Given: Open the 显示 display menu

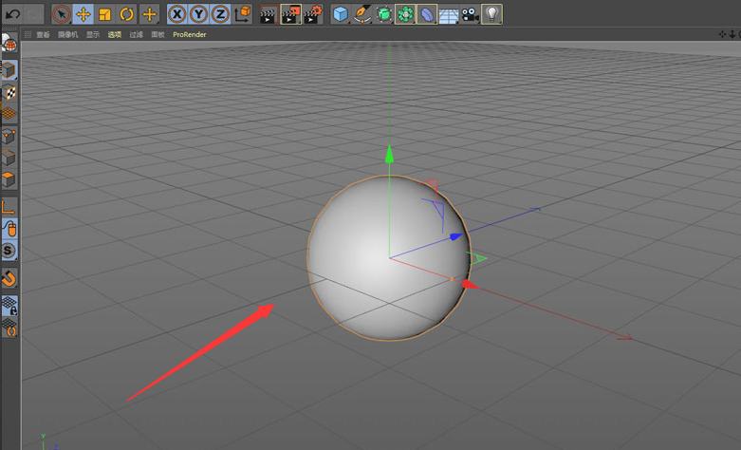Looking at the screenshot, I should (93, 35).
